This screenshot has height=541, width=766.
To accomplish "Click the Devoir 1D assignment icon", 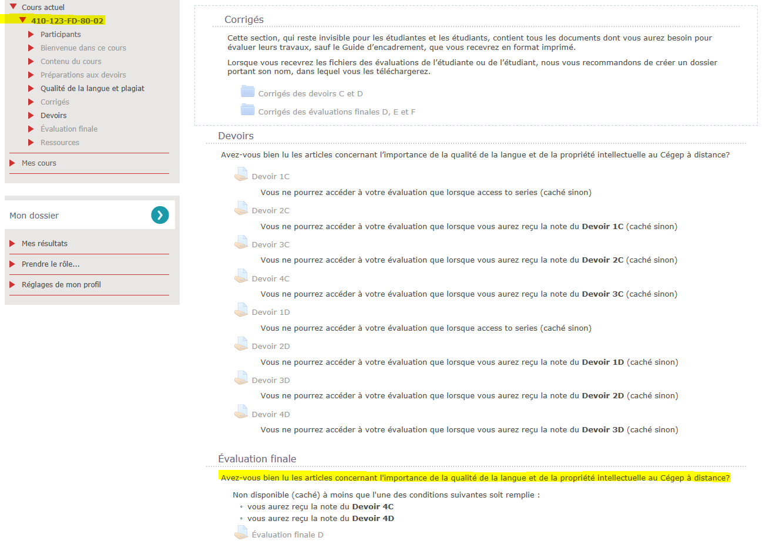I will click(x=241, y=310).
